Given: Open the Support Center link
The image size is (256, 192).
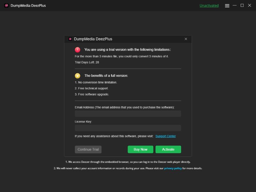Looking at the screenshot, I should coord(165,136).
